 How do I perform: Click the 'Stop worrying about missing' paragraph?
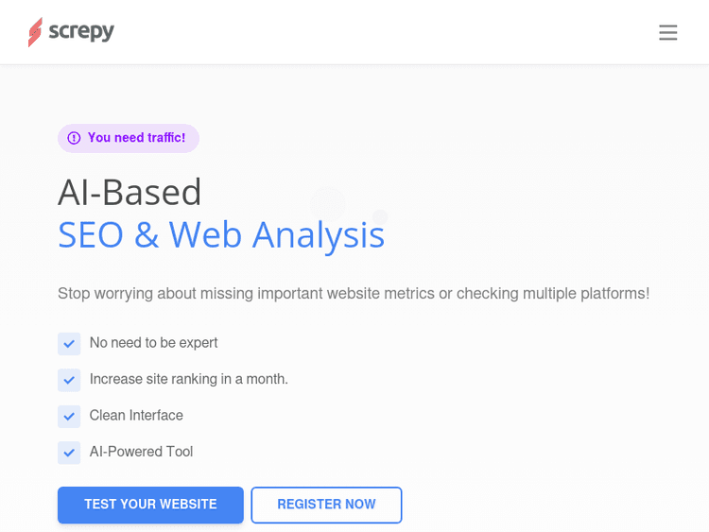[354, 293]
